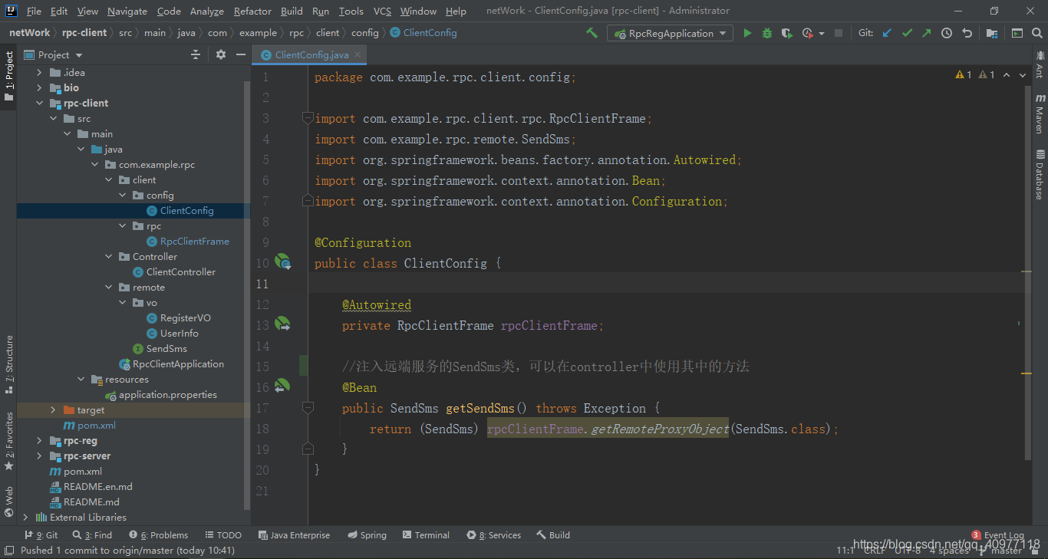This screenshot has height=559, width=1048.
Task: Collapse the rpc-client module node
Action: 39,104
